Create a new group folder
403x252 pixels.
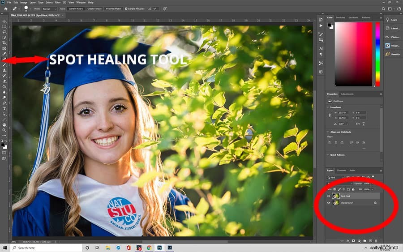[364, 241]
